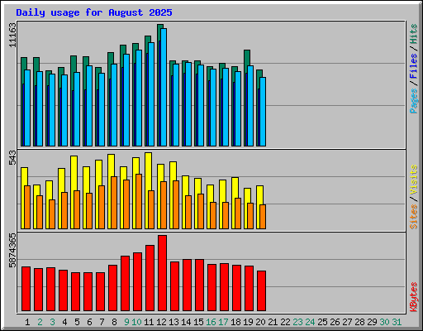Click the orange Sites bar for day 1
The height and width of the screenshot is (331, 423).
(x=27, y=207)
